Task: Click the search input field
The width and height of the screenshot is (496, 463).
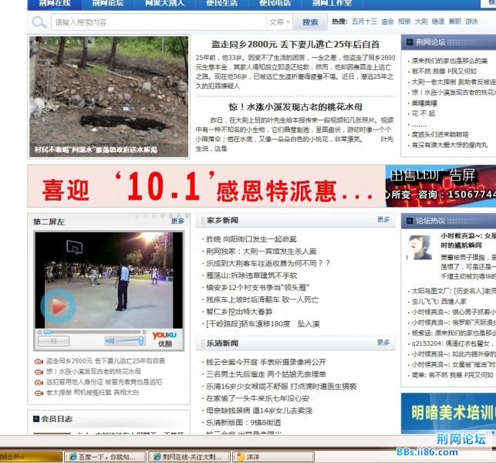Action: [x=160, y=22]
